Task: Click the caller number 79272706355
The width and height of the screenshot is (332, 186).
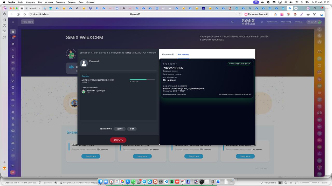Action: (x=173, y=68)
